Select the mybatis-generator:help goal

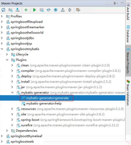click(x=44, y=104)
